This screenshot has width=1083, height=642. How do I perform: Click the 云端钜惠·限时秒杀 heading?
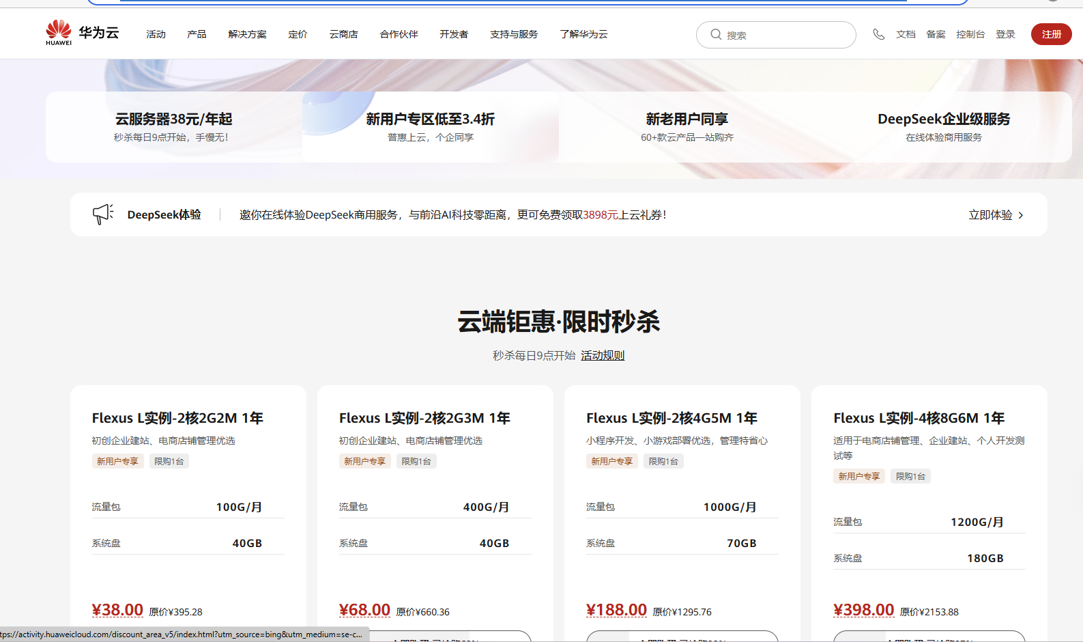click(x=558, y=322)
